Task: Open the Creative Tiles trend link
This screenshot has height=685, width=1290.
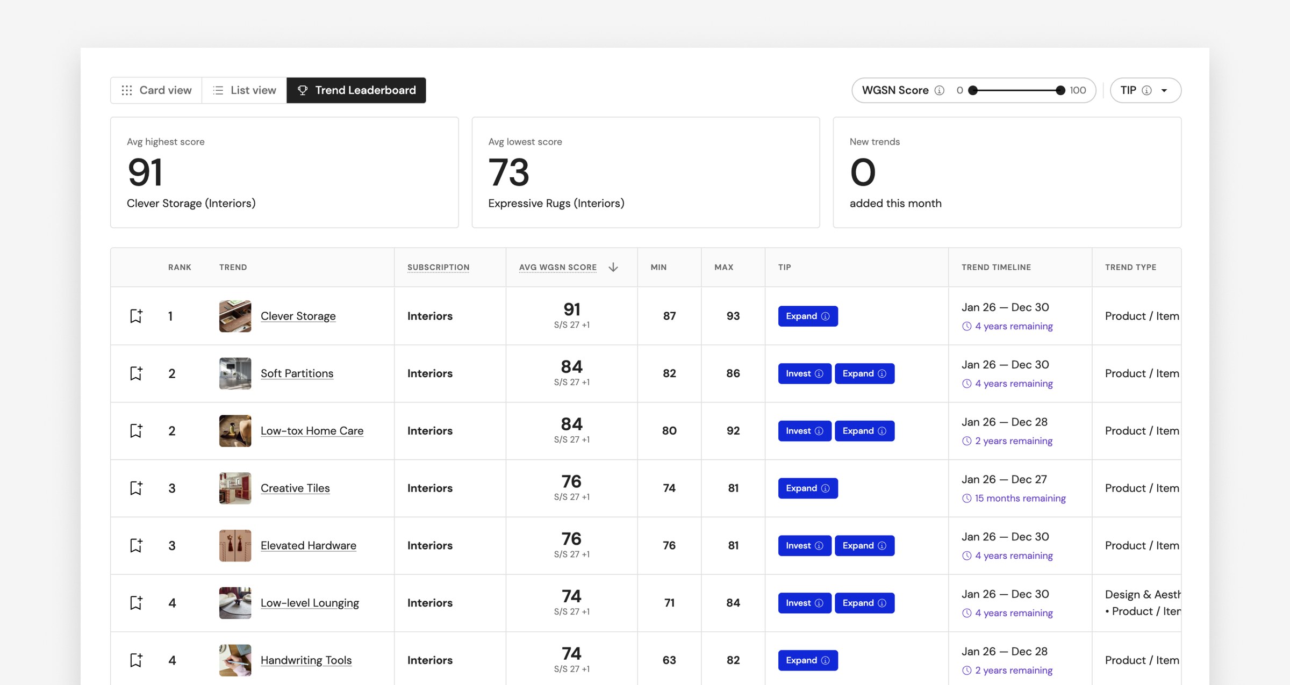Action: click(x=295, y=488)
